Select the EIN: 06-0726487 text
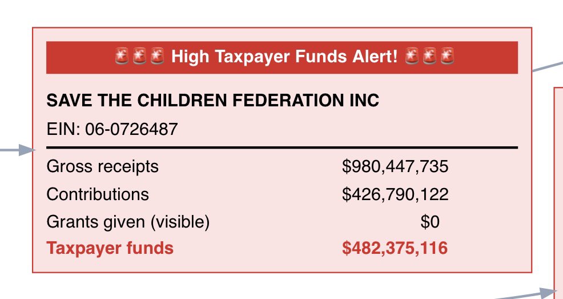563x299 pixels. click(112, 130)
